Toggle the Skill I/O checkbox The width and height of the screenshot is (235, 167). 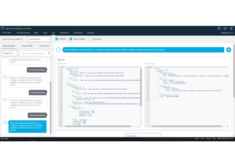click(57, 39)
